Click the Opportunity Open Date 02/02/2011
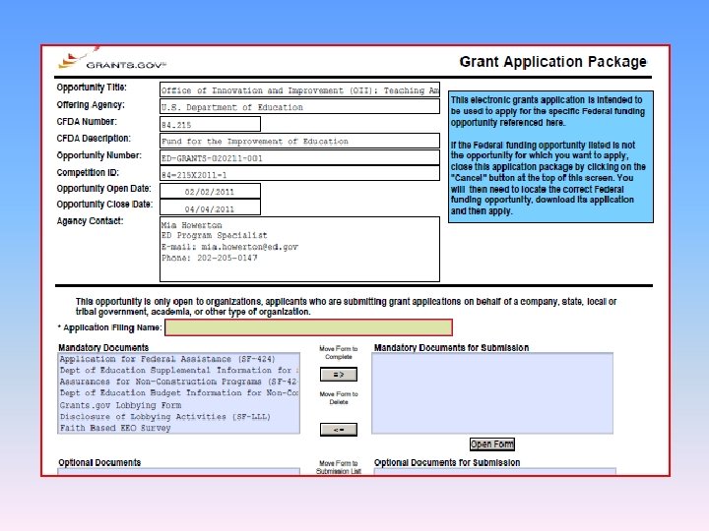The height and width of the screenshot is (531, 709). 211,192
